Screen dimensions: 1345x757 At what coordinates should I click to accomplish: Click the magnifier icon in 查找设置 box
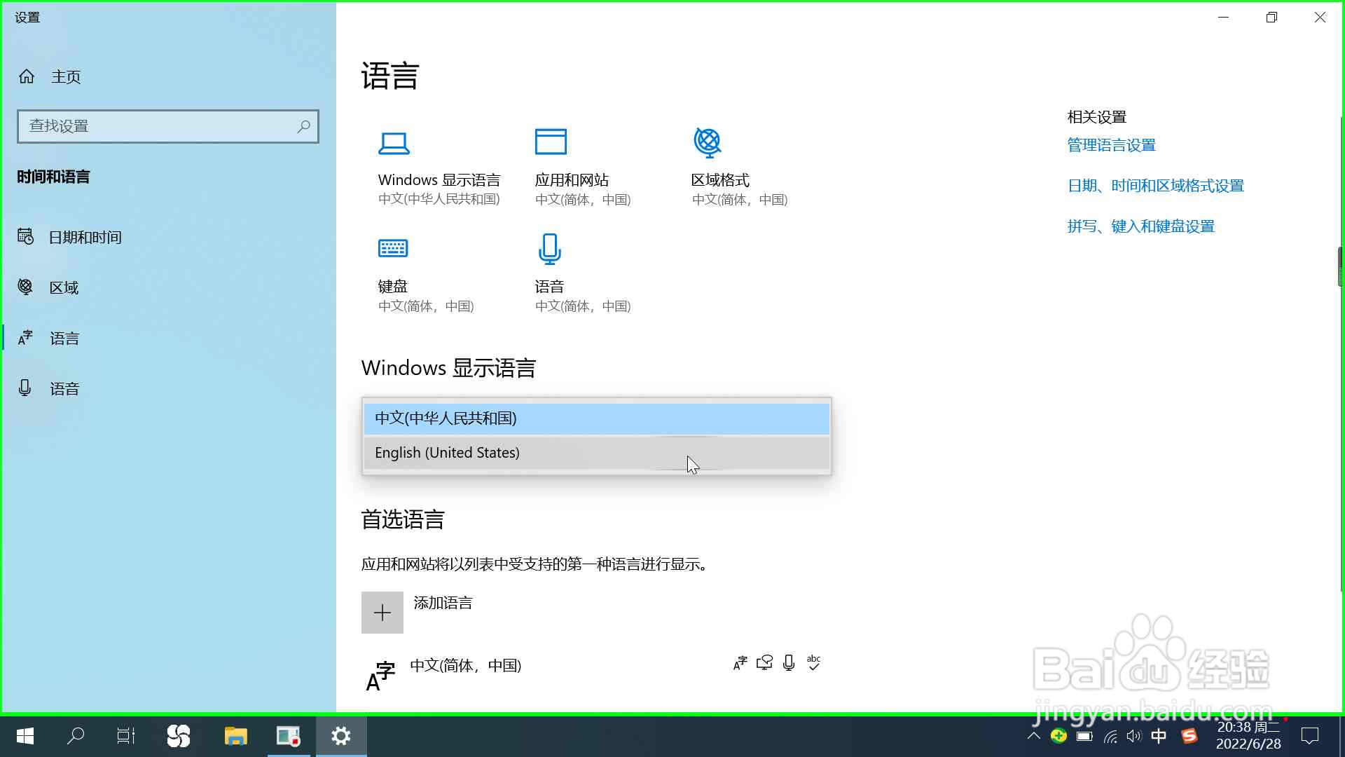[x=303, y=126]
